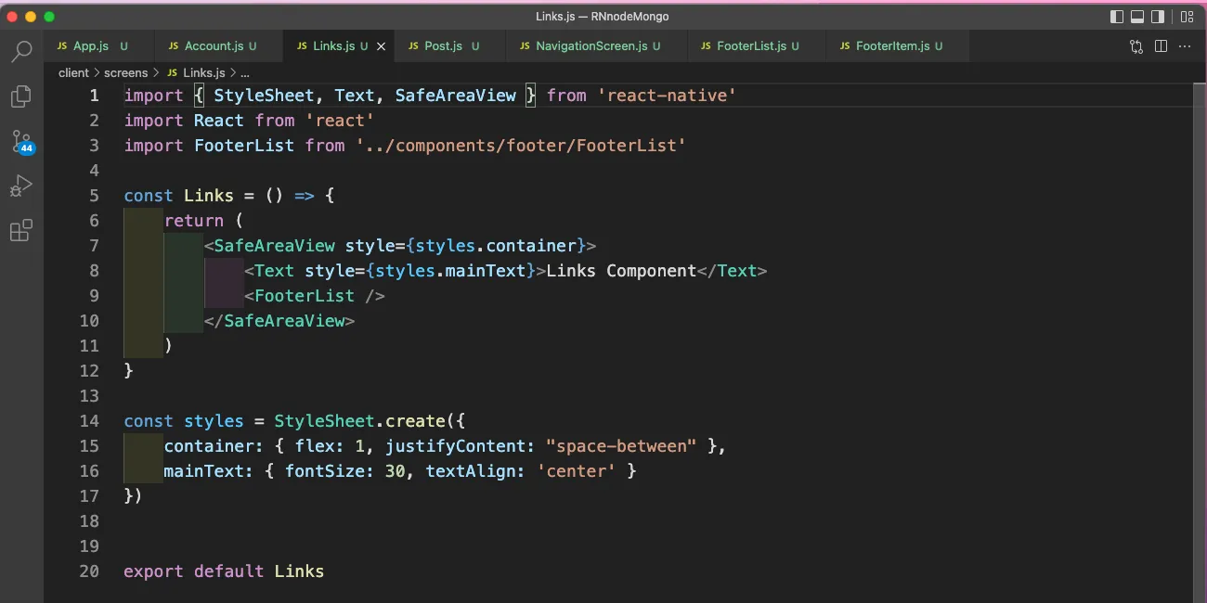Click the green fullscreen window button
Viewport: 1207px width, 603px height.
[x=49, y=17]
